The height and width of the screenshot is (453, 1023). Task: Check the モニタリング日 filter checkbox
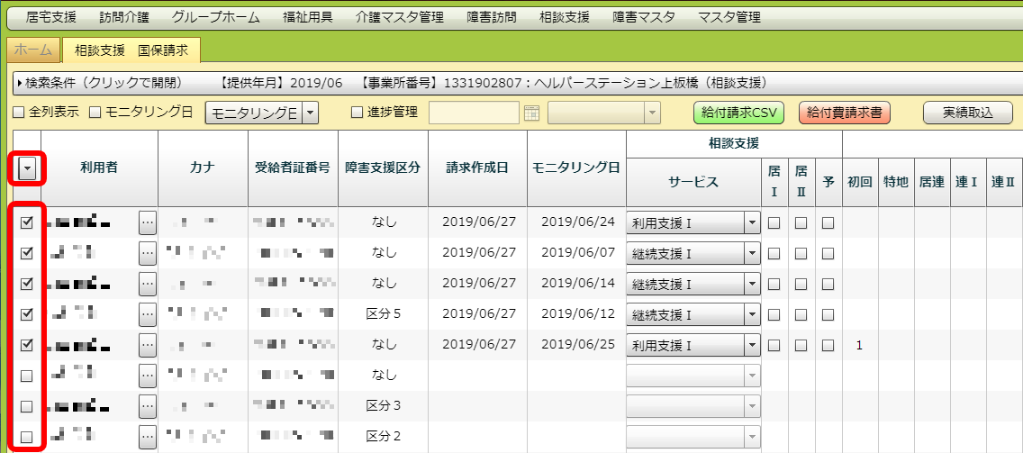(95, 113)
